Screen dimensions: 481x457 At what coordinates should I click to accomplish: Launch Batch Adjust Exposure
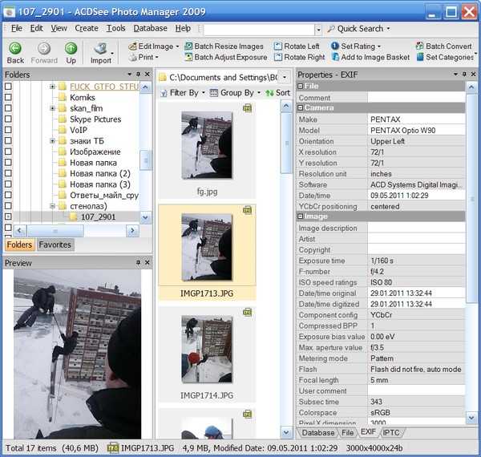[x=226, y=57]
